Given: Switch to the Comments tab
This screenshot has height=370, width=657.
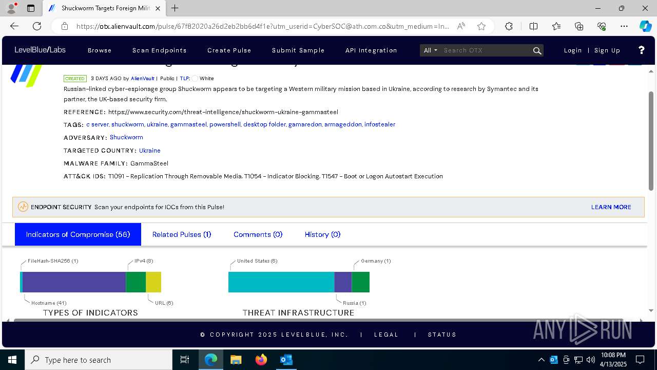Looking at the screenshot, I should [258, 234].
